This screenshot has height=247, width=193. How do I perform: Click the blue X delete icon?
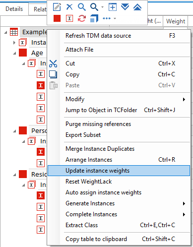click(69, 7)
